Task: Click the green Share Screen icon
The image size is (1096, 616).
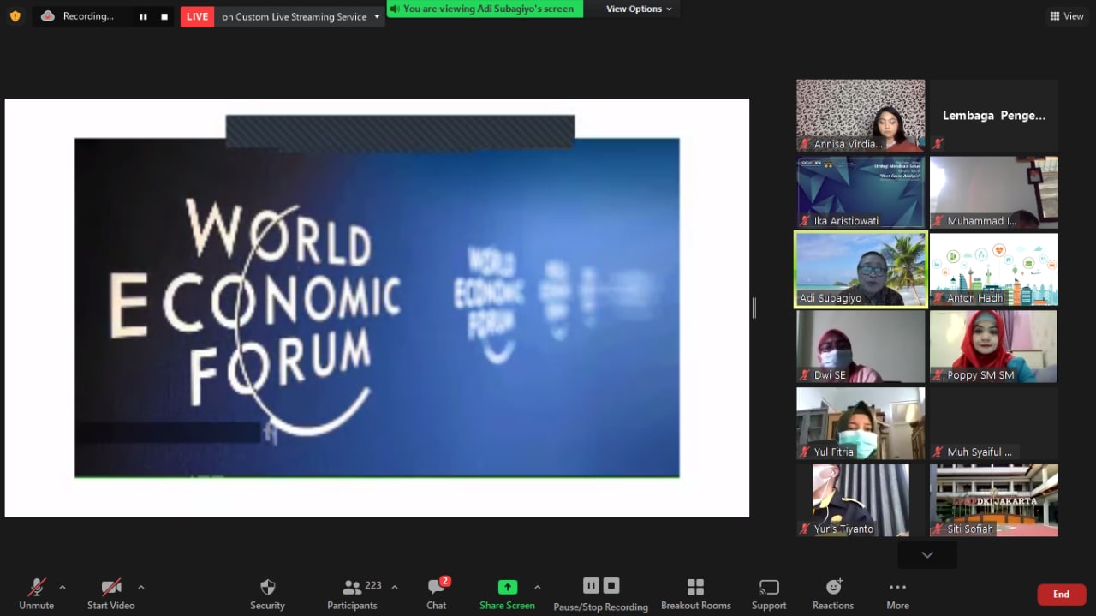Action: 508,587
